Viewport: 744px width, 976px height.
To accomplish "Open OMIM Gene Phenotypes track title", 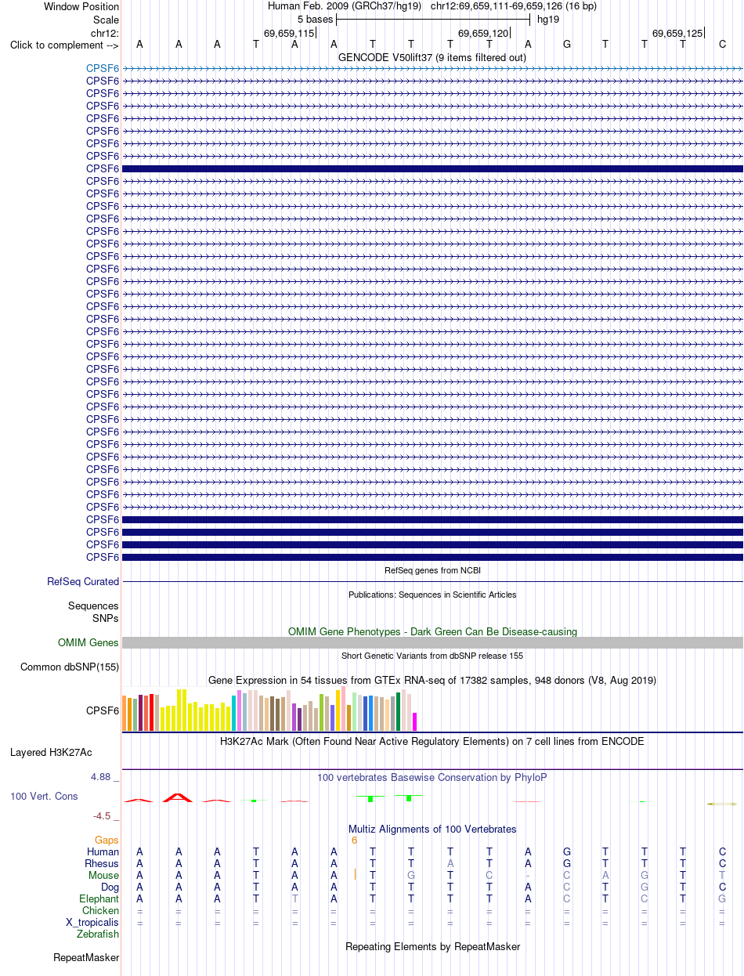I will [432, 631].
